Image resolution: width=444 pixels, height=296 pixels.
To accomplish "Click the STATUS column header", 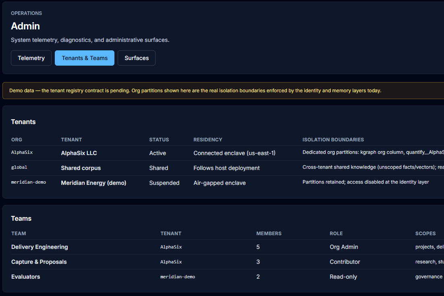I will point(159,139).
